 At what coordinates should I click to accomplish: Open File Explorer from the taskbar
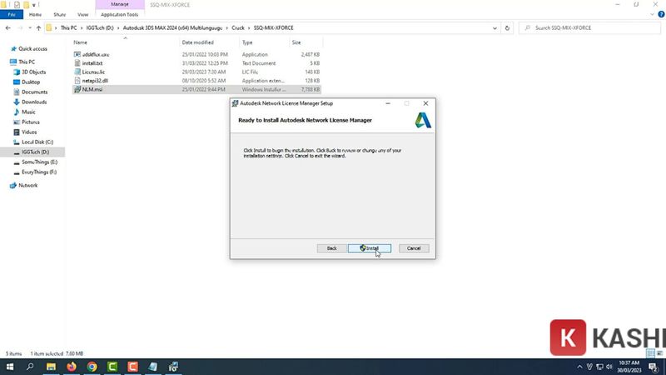(x=51, y=366)
